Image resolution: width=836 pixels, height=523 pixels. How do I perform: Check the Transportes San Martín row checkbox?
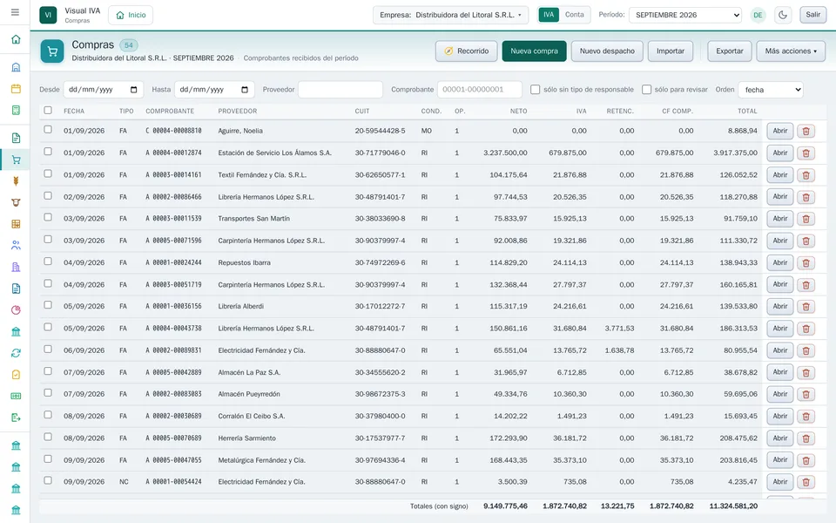point(48,218)
